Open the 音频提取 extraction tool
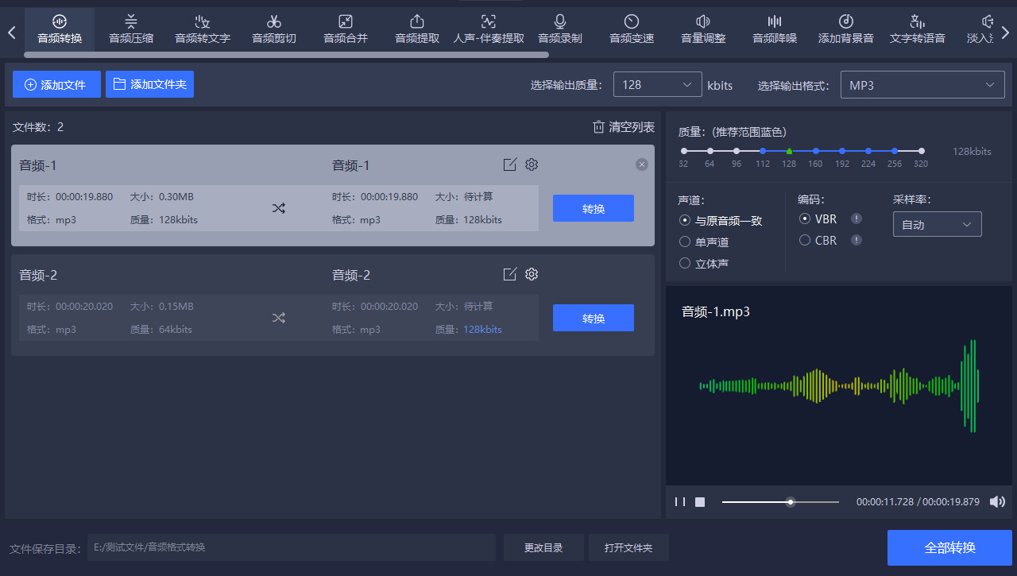1017x576 pixels. (417, 29)
